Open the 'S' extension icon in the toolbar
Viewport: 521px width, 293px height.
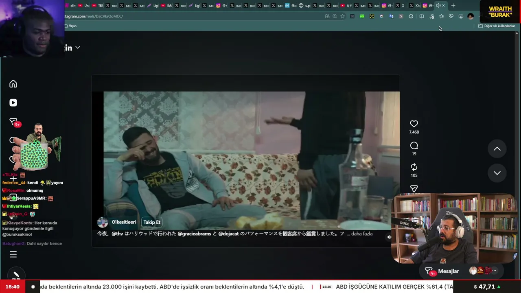click(401, 16)
